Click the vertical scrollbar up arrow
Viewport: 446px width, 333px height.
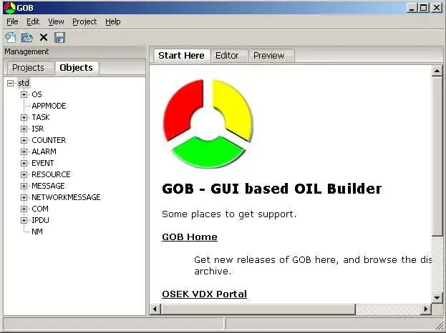[x=437, y=71]
